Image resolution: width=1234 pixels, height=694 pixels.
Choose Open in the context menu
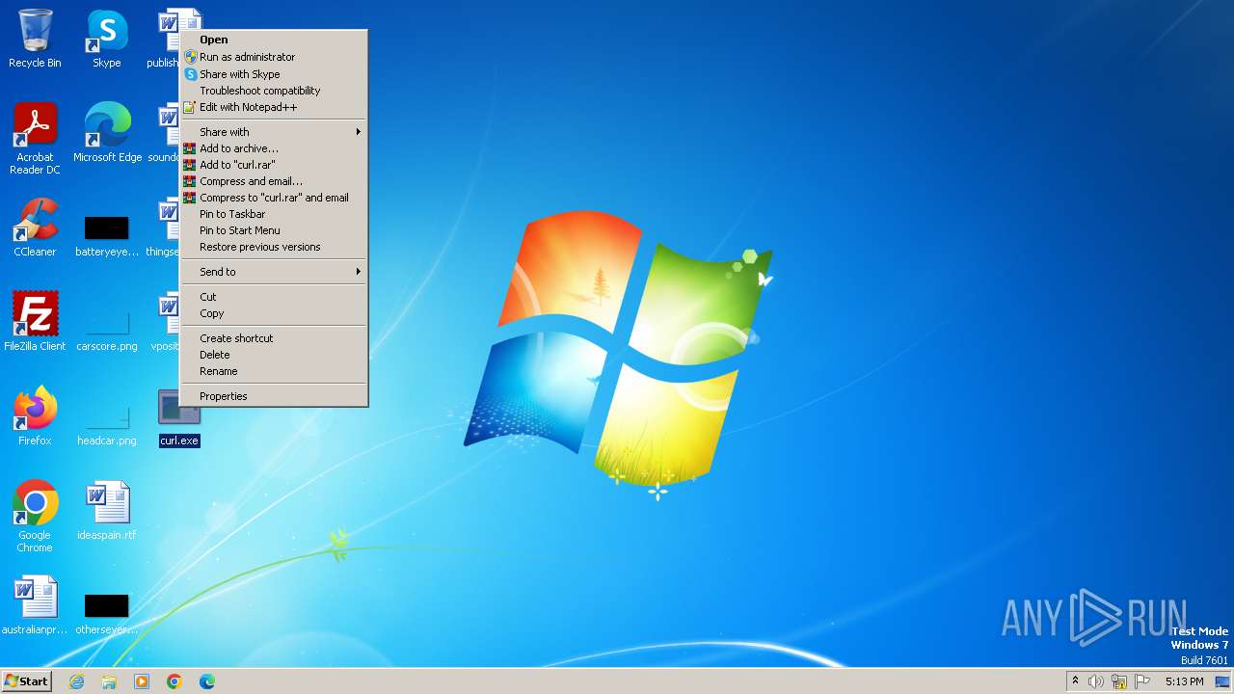click(274, 40)
